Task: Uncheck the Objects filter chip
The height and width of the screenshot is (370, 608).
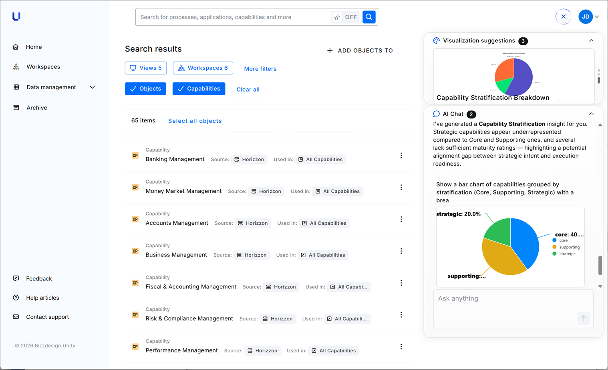Action: tap(145, 89)
